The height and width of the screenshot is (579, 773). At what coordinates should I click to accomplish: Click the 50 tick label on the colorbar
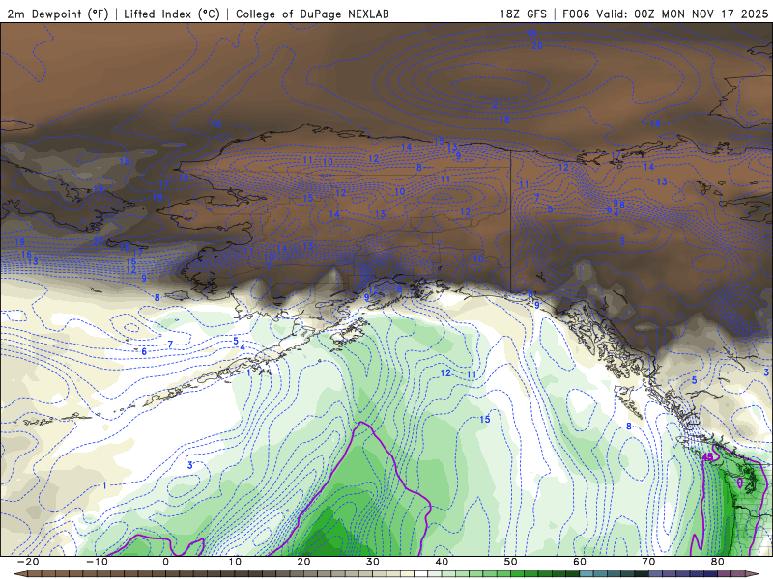coord(511,562)
